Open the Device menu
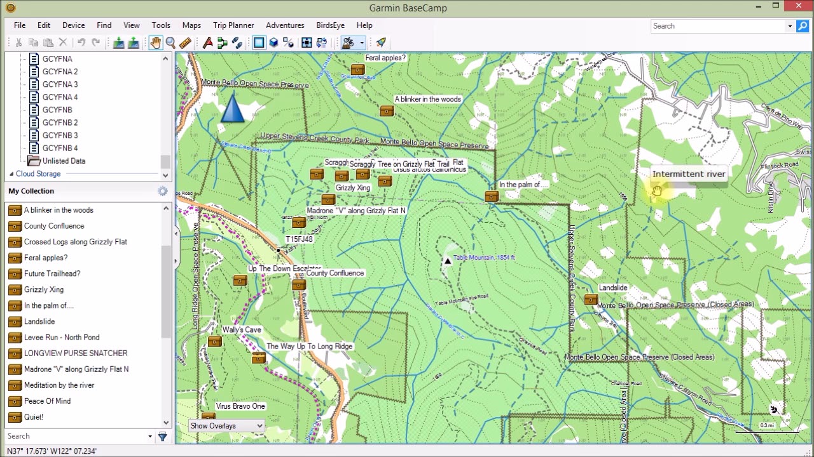 point(73,25)
